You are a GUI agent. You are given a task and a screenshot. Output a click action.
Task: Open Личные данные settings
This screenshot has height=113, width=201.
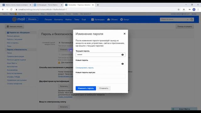tap(13, 36)
